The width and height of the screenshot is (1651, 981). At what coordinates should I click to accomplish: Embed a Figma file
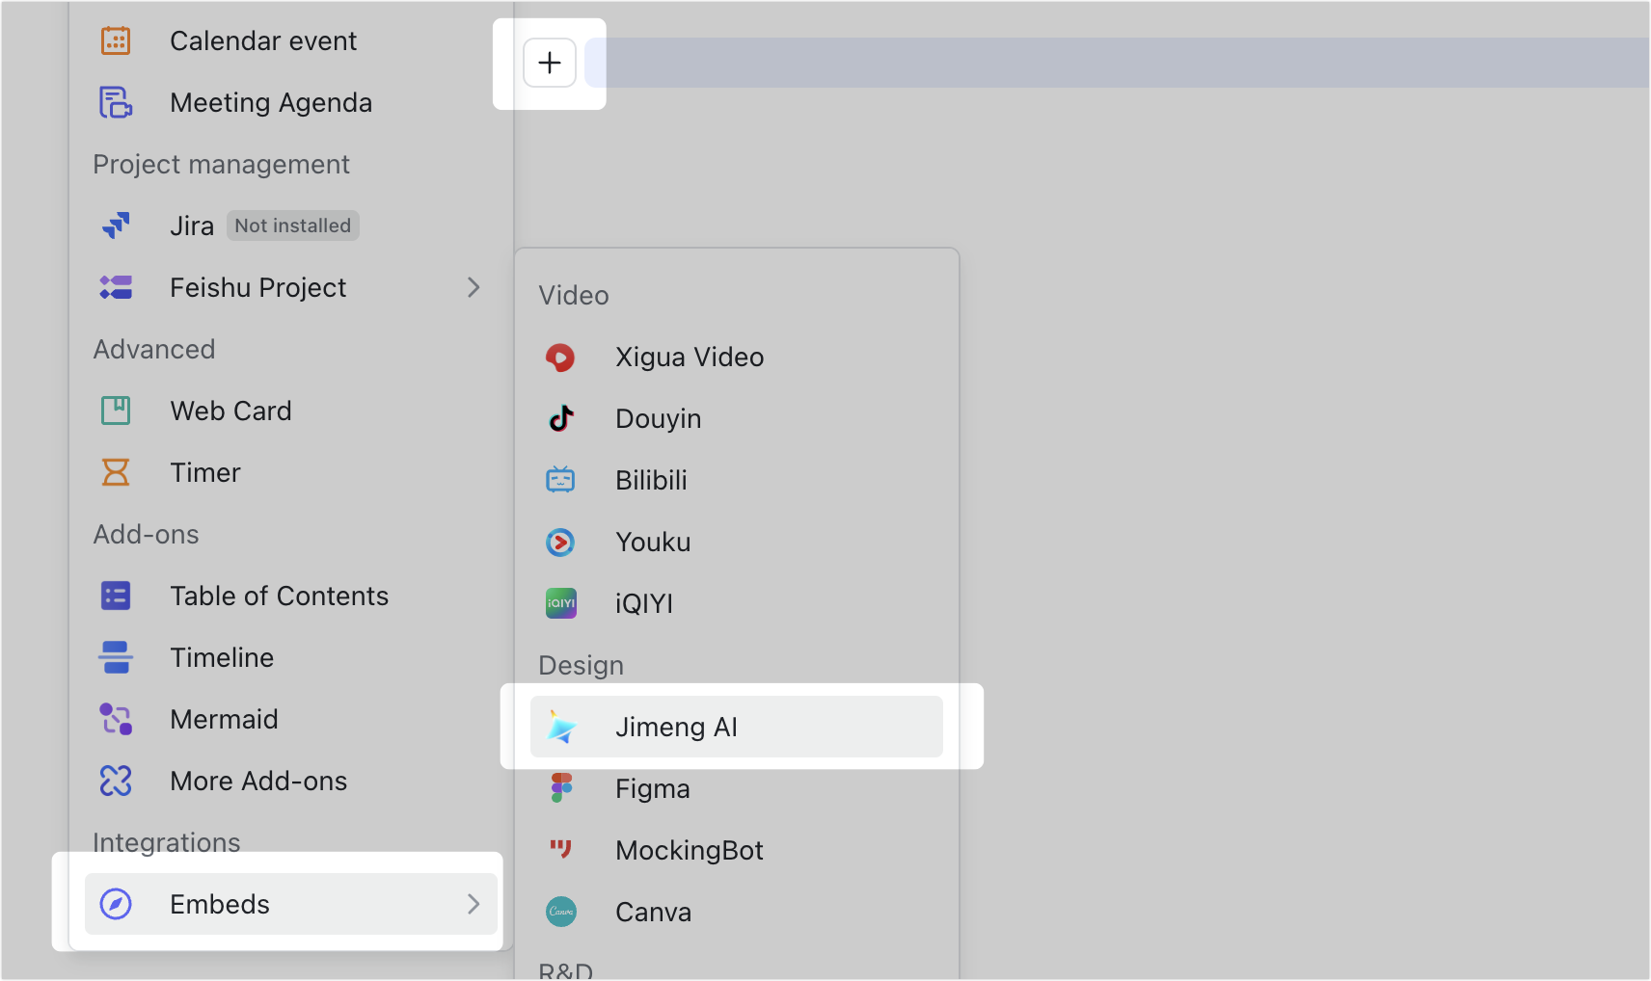pos(737,788)
